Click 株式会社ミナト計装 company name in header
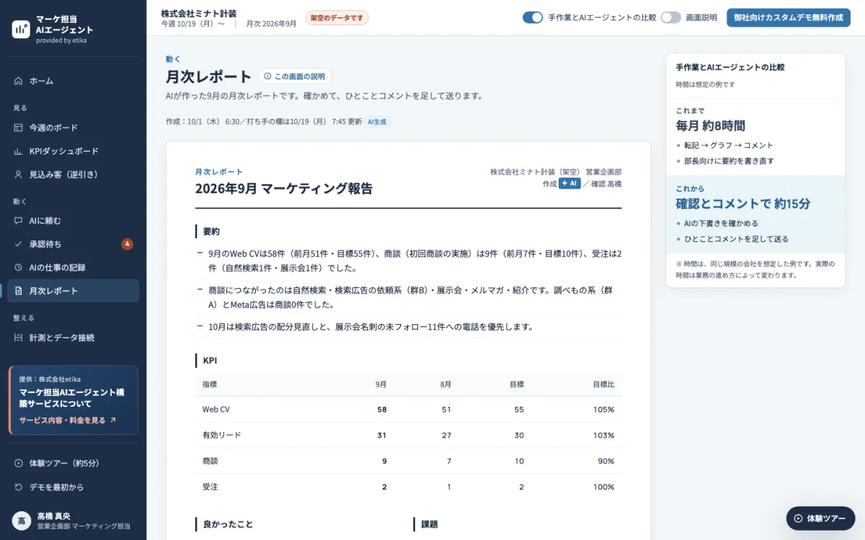This screenshot has height=540, width=865. click(x=198, y=13)
